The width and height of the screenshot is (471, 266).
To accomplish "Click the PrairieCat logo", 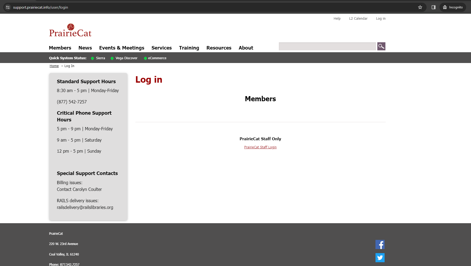I will point(70,30).
